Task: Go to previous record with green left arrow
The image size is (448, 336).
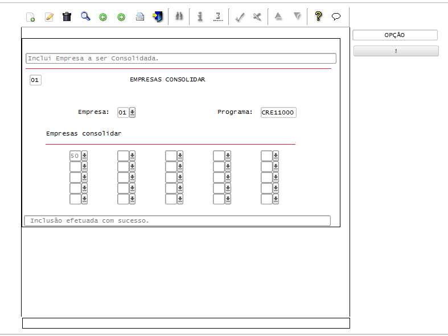Action: [x=103, y=17]
